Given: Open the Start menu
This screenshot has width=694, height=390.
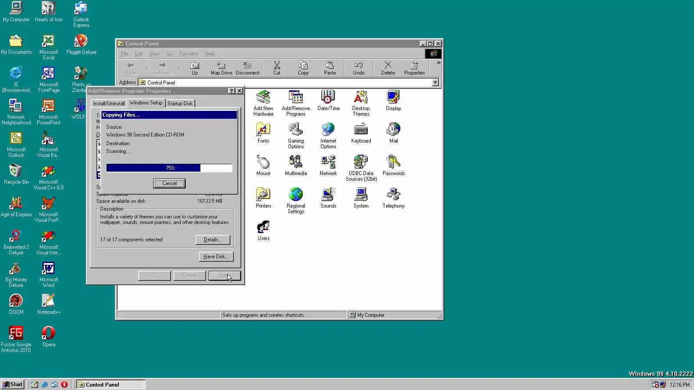Looking at the screenshot, I should click(x=13, y=384).
